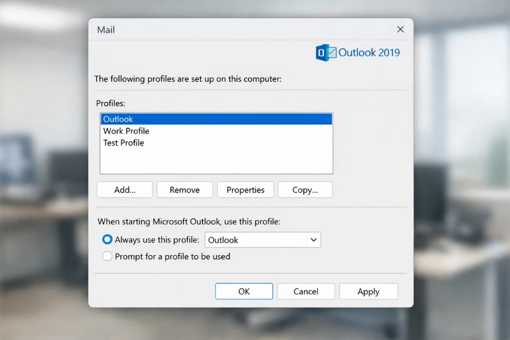Viewport: 510px width, 340px height.
Task: Click the dropdown chevron next to Outlook
Action: tap(313, 240)
